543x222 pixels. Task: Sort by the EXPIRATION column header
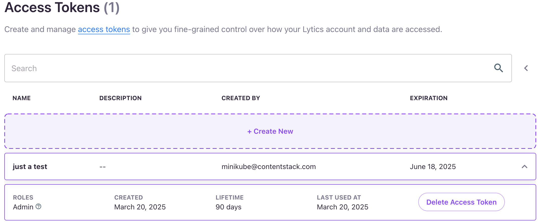pyautogui.click(x=429, y=98)
